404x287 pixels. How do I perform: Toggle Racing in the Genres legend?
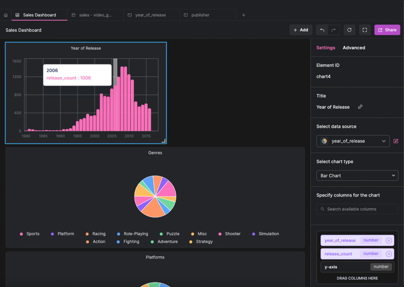pyautogui.click(x=95, y=234)
